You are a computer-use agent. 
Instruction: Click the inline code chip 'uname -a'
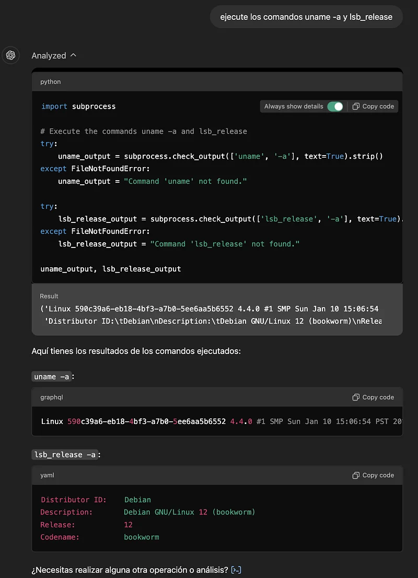point(51,376)
